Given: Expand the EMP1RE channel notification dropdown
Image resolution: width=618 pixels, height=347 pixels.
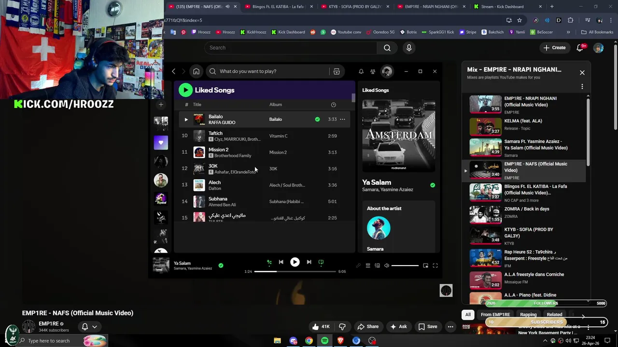Looking at the screenshot, I should 90,327.
